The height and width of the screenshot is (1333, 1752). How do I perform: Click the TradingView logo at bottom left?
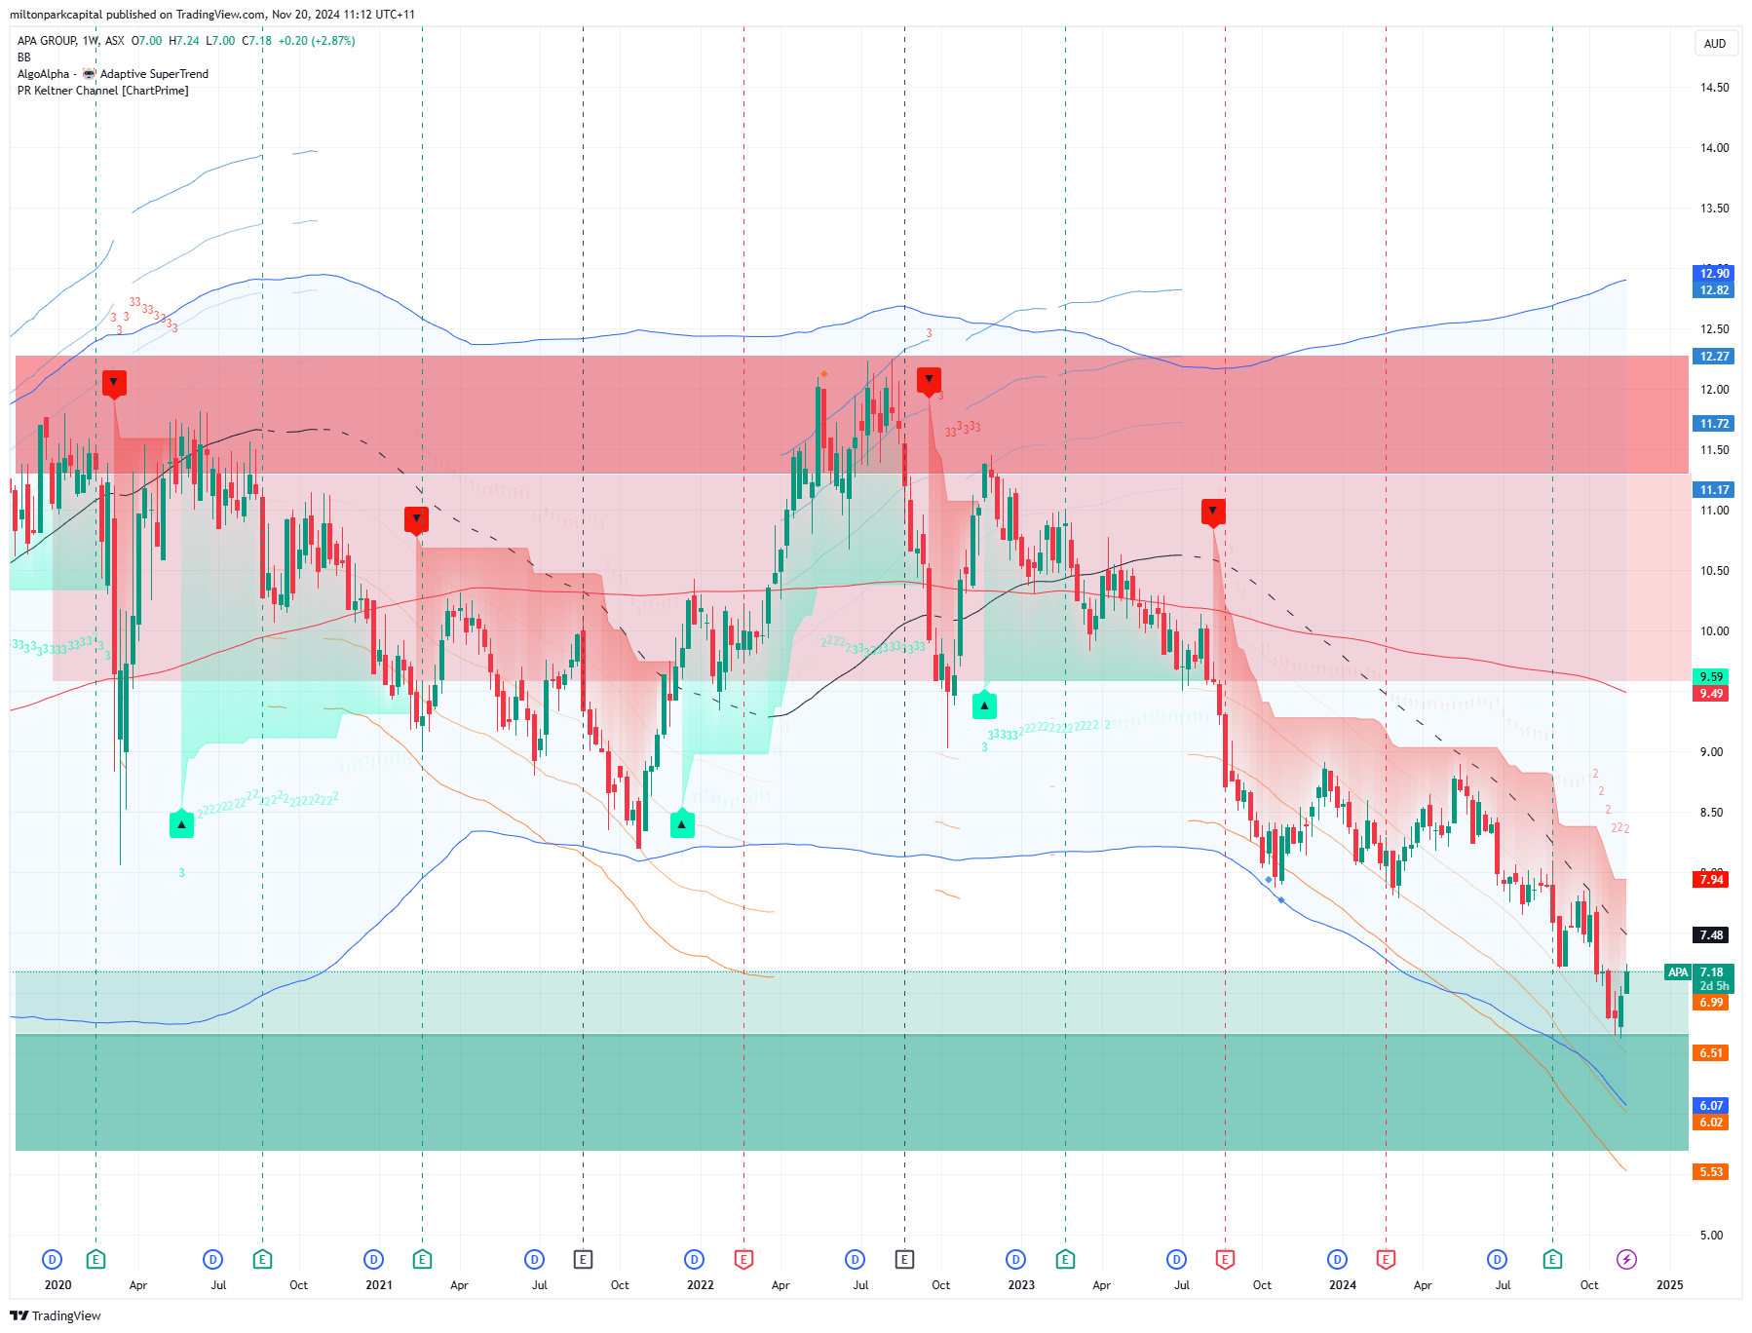(56, 1315)
